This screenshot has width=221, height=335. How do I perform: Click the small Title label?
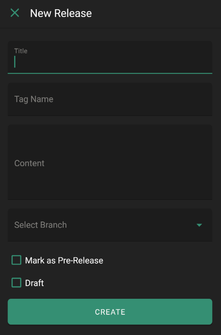(x=21, y=51)
